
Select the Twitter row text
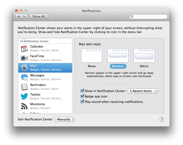[46, 96]
